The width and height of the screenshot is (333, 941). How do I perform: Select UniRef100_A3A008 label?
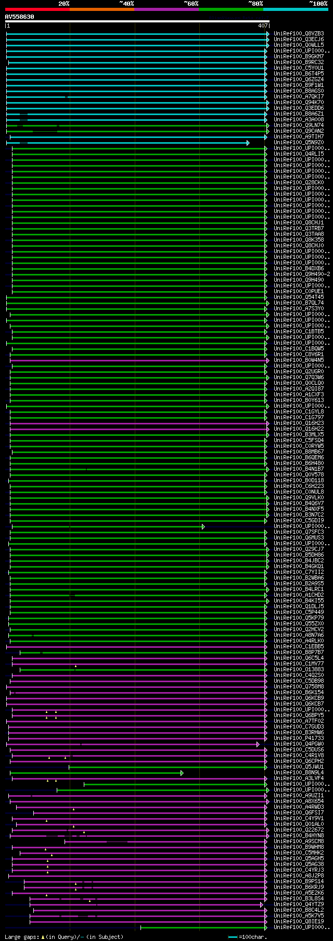coord(299,120)
